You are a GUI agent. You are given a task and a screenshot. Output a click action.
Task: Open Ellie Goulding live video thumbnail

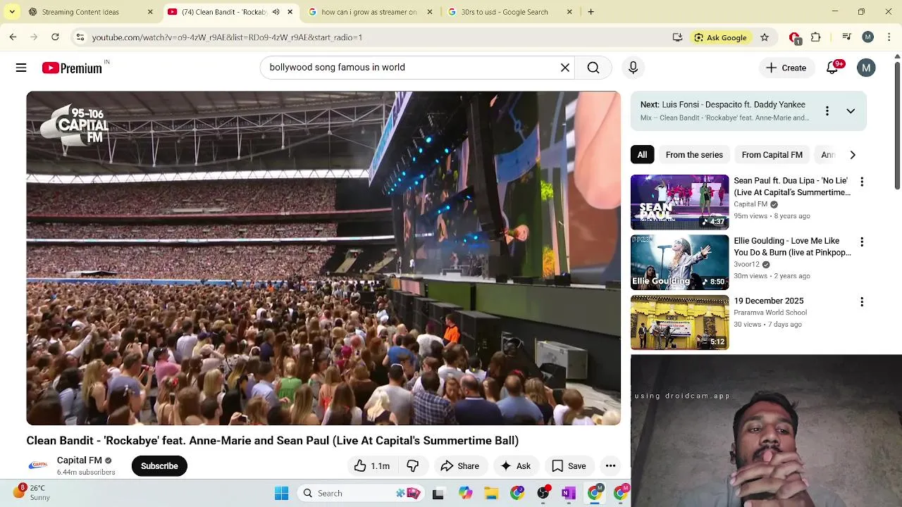(x=679, y=262)
